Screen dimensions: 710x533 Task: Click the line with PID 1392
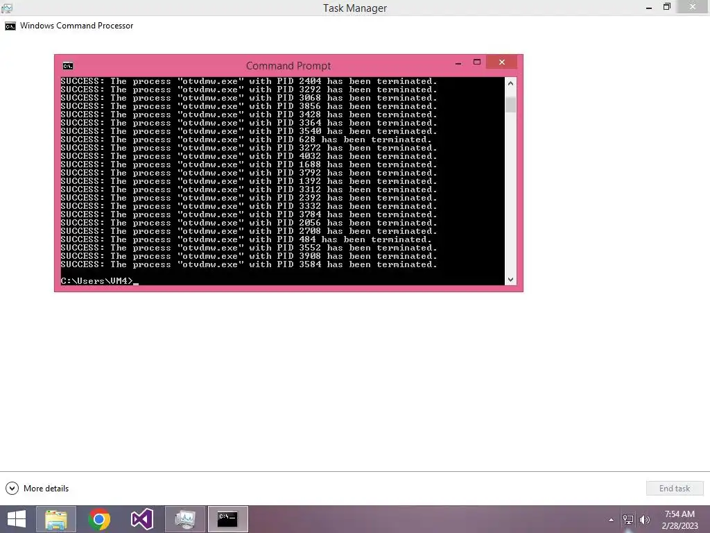[249, 181]
